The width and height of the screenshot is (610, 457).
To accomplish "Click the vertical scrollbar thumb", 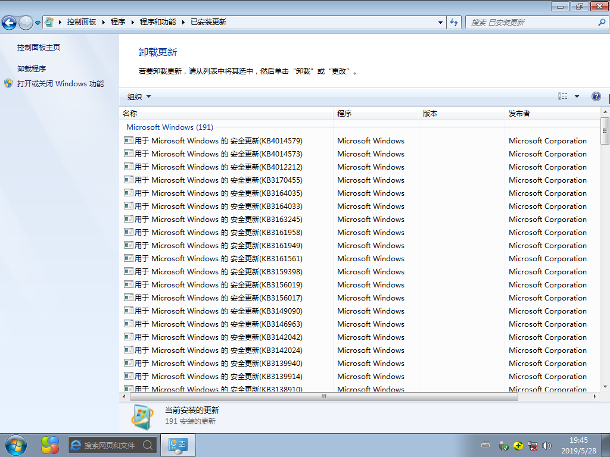I will tap(605, 131).
